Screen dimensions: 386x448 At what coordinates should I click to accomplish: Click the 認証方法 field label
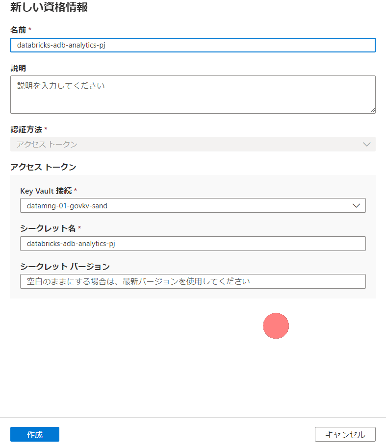click(26, 129)
